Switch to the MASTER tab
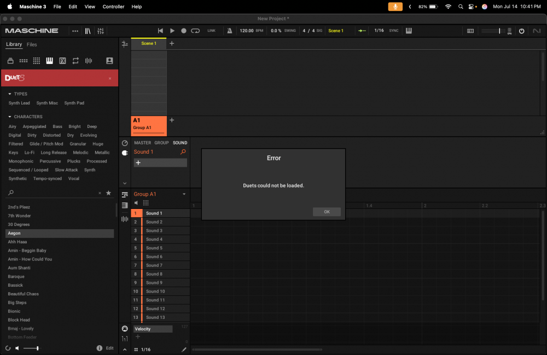The height and width of the screenshot is (355, 547). pos(143,143)
